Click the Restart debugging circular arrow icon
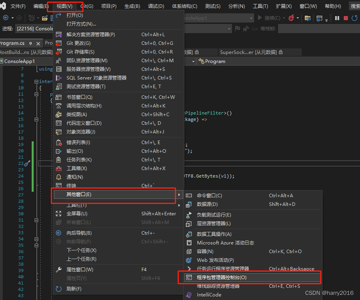Image resolution: width=360 pixels, height=300 pixels. [355, 18]
